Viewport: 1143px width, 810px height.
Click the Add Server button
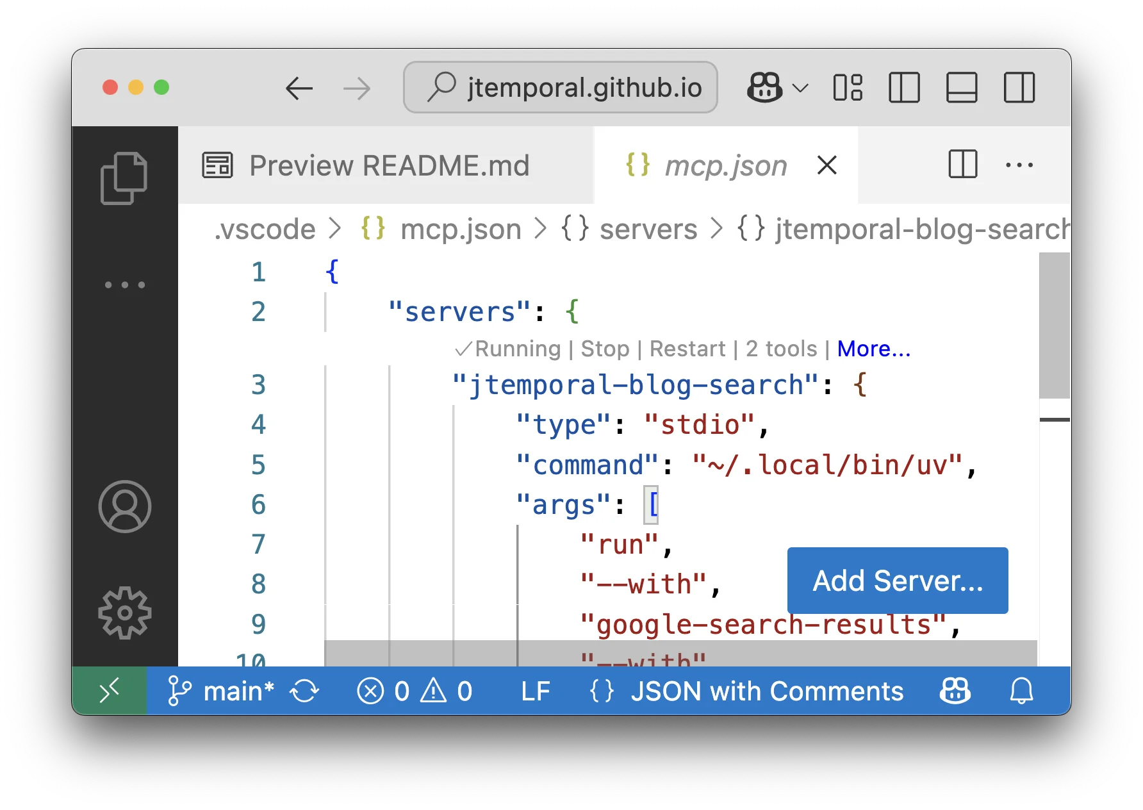coord(896,581)
